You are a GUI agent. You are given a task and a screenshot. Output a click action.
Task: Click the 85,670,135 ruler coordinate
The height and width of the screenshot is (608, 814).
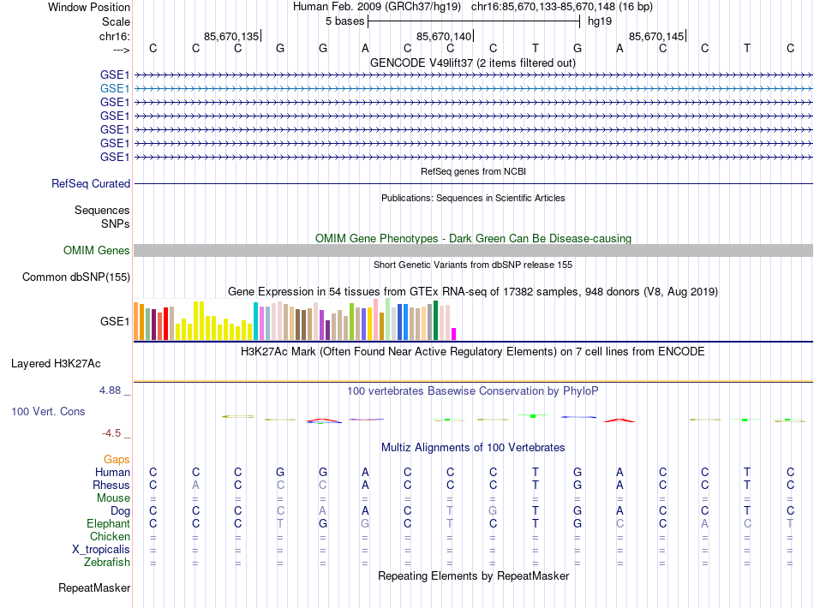pyautogui.click(x=231, y=36)
